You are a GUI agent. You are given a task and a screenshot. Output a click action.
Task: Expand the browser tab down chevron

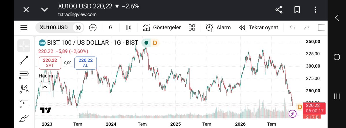44,10
